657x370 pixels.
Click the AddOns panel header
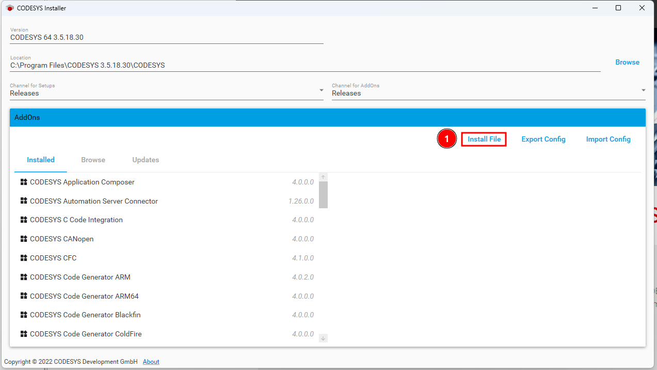328,117
